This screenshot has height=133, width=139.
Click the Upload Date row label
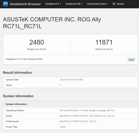click(12, 80)
